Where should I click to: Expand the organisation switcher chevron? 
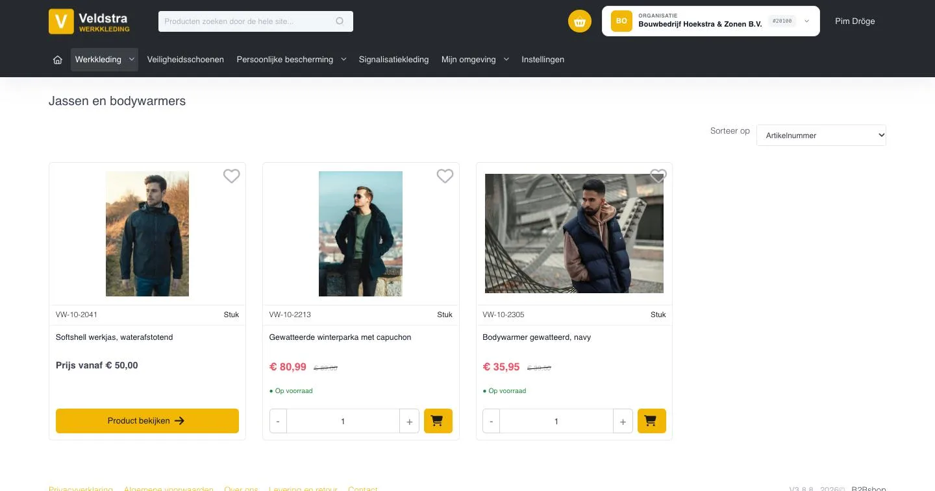[x=806, y=21]
